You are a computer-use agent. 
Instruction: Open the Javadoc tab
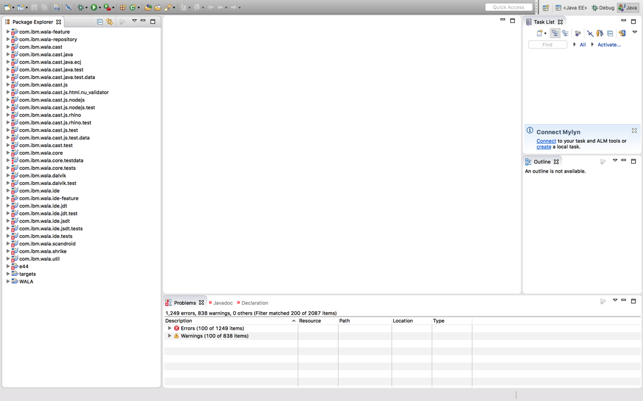[221, 303]
